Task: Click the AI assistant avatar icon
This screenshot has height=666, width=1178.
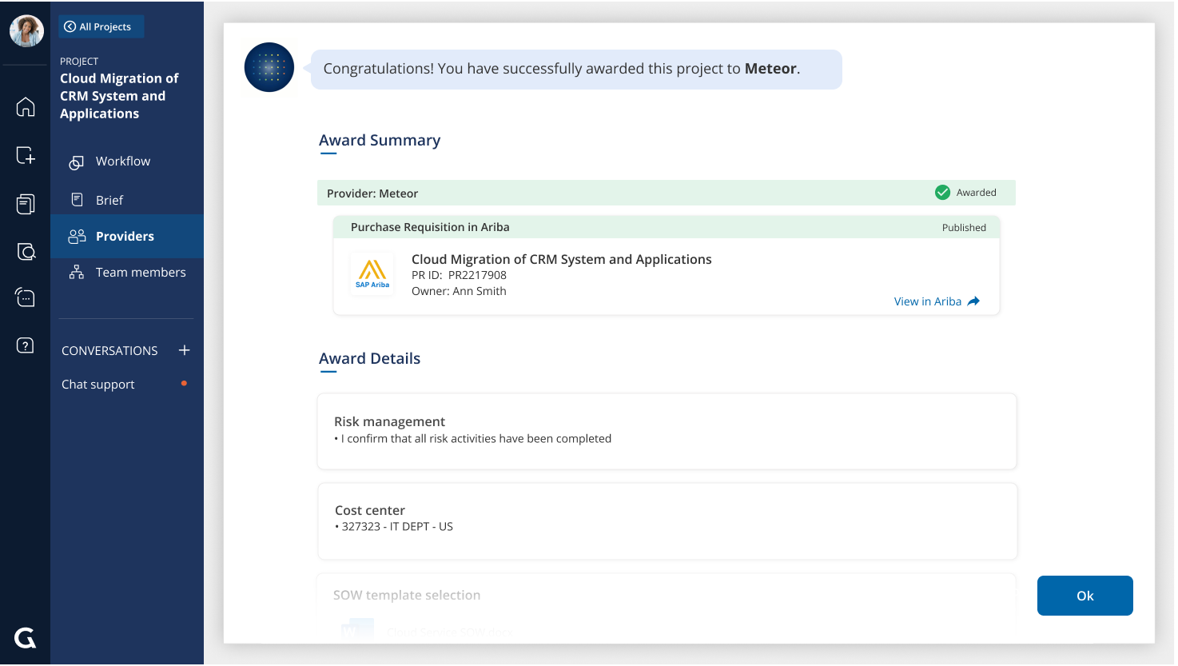Action: click(x=269, y=67)
